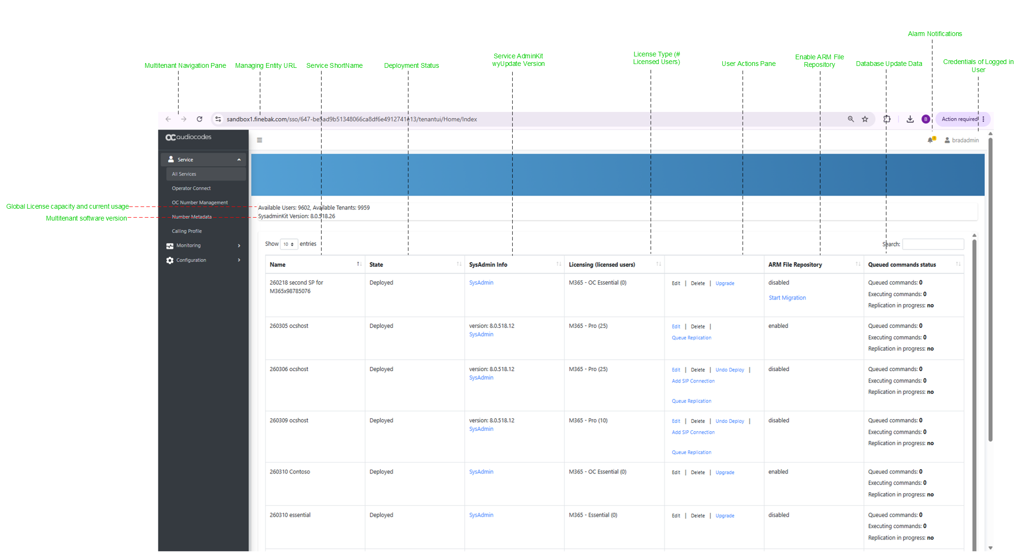Open browser downloads icon
1021x554 pixels.
[910, 120]
